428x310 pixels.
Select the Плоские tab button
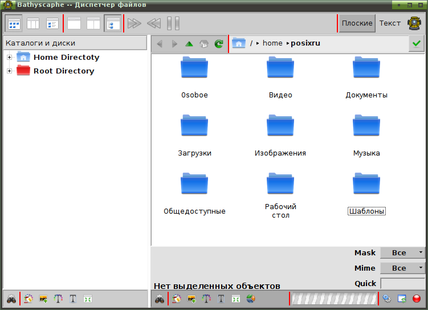pos(357,23)
